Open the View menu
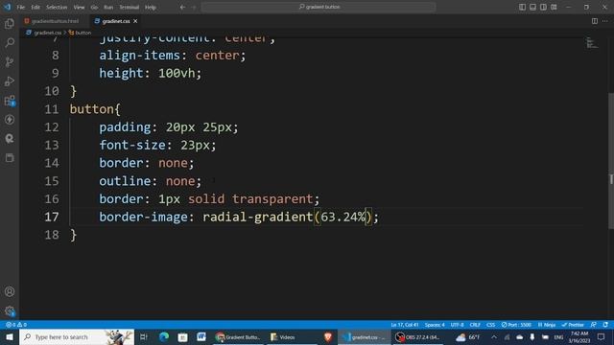The image size is (614, 345). 79,7
